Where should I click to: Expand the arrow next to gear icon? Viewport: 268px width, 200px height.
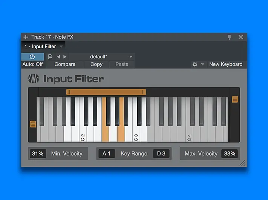click(202, 64)
